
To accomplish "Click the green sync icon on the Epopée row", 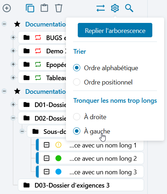I will (38, 64).
